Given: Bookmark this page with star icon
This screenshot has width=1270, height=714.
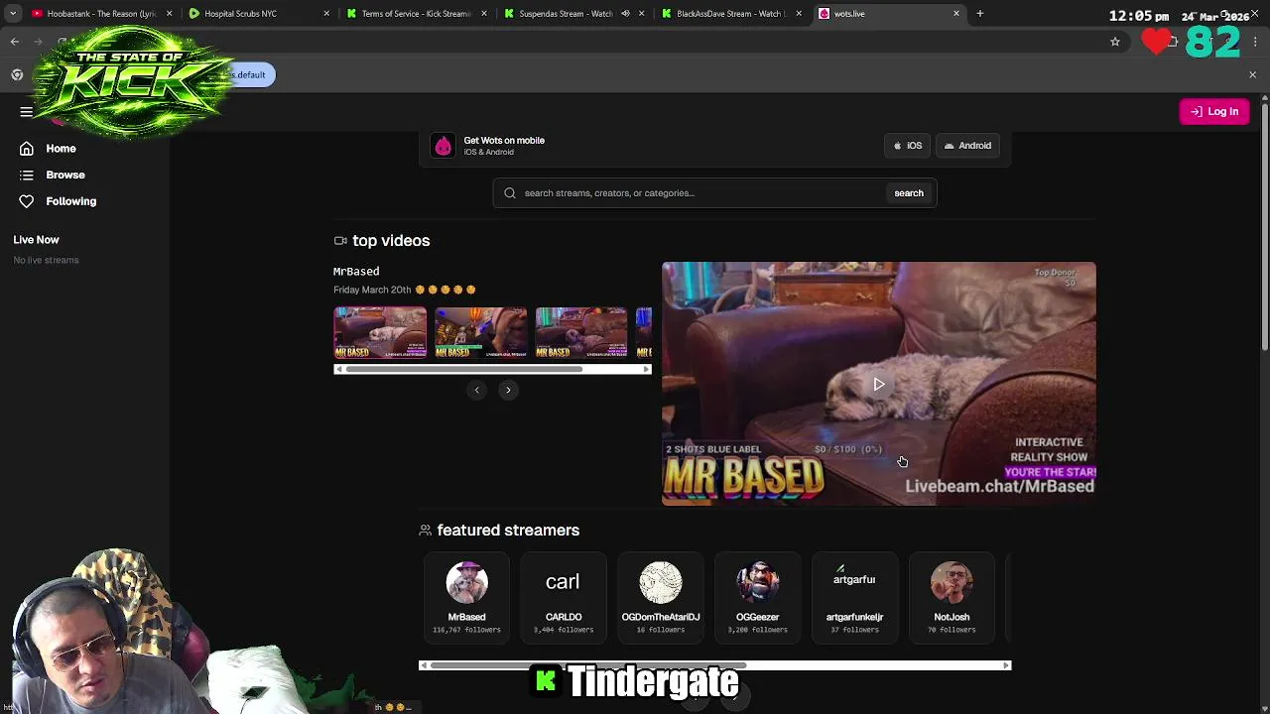Looking at the screenshot, I should tap(1115, 42).
